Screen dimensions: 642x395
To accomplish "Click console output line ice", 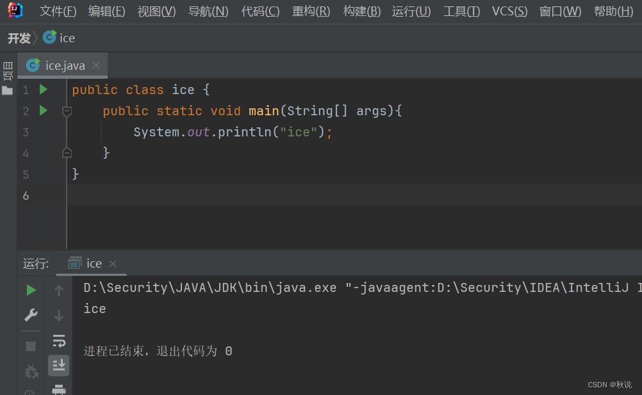I will coord(95,309).
